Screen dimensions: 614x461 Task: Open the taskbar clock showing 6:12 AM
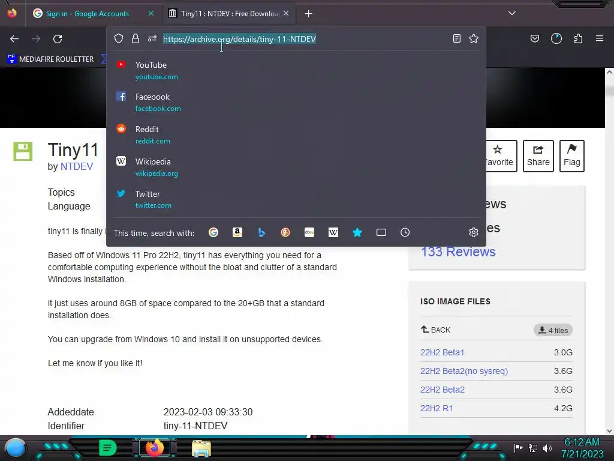pos(582,448)
